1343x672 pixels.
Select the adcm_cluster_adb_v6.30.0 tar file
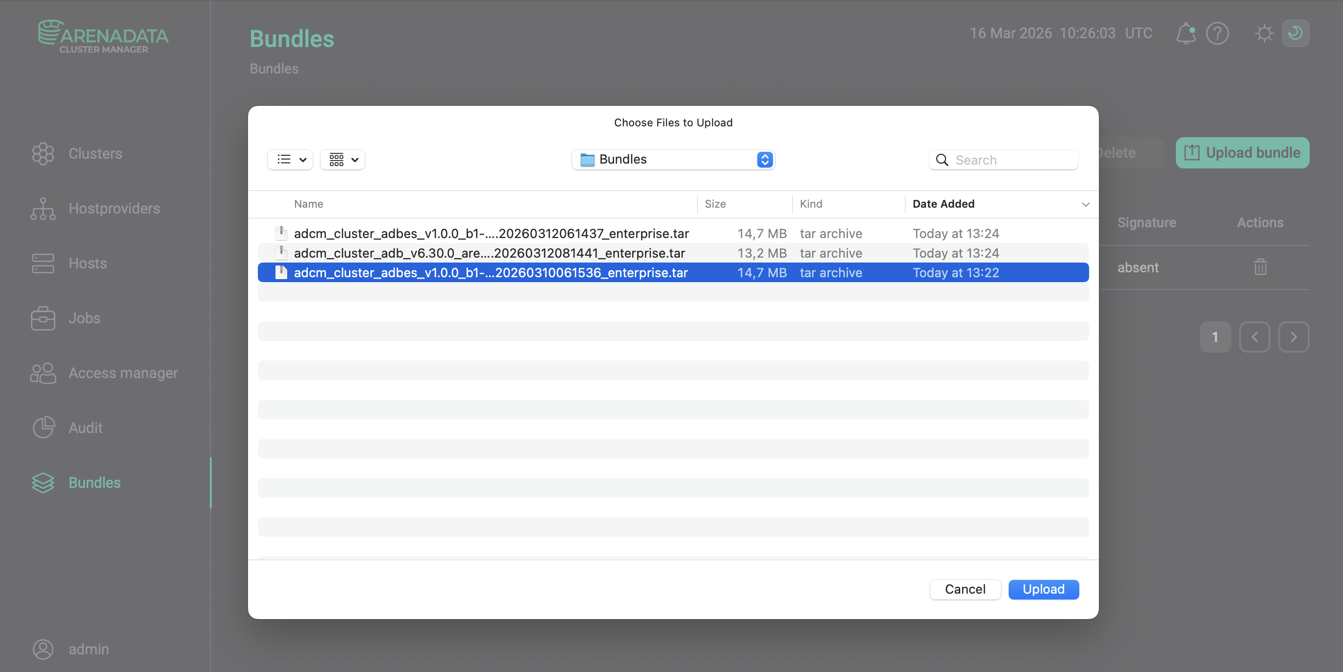tap(489, 253)
